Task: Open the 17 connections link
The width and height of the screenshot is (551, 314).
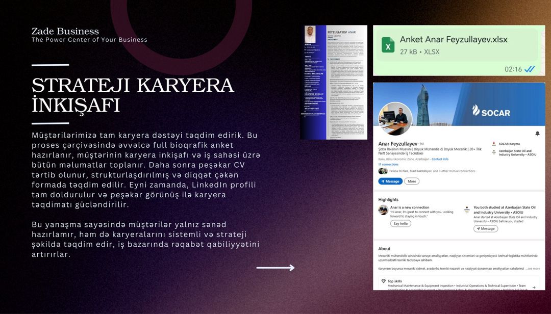Action: coord(388,164)
